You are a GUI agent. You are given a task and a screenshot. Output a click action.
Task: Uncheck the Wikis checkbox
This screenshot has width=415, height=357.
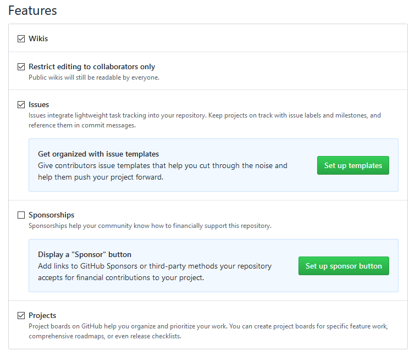[x=21, y=38]
